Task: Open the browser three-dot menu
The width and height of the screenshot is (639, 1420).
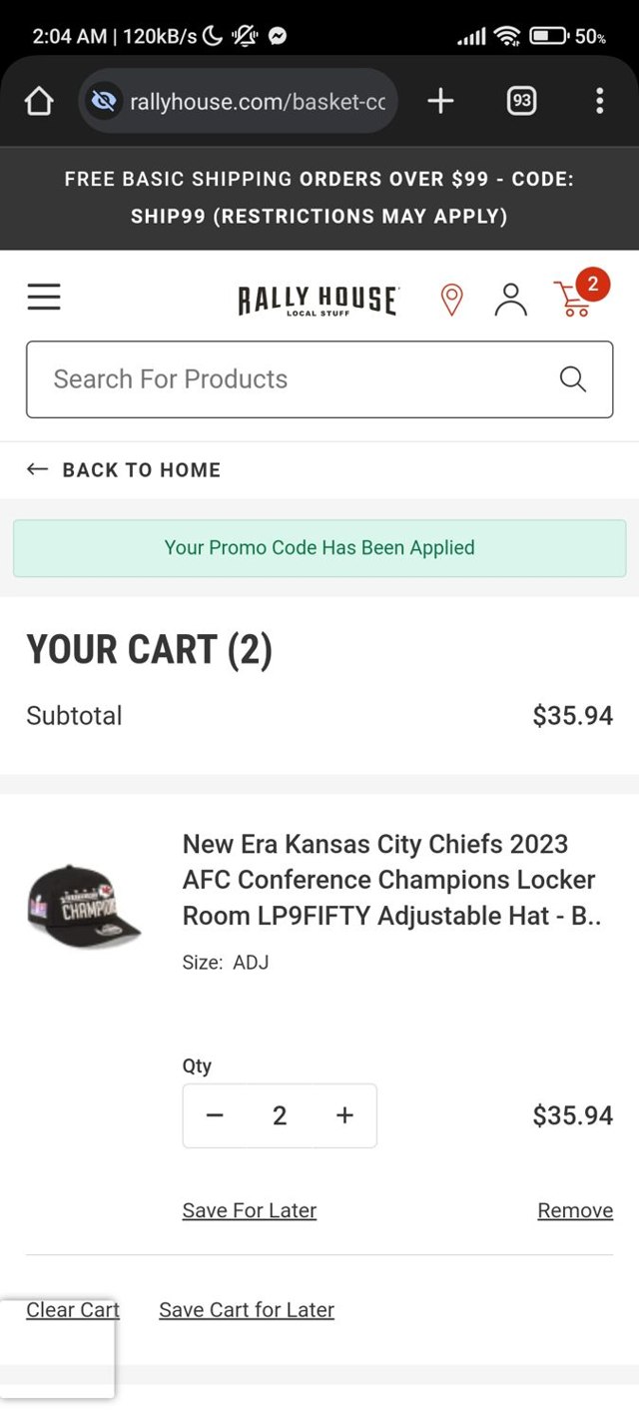Action: (599, 101)
